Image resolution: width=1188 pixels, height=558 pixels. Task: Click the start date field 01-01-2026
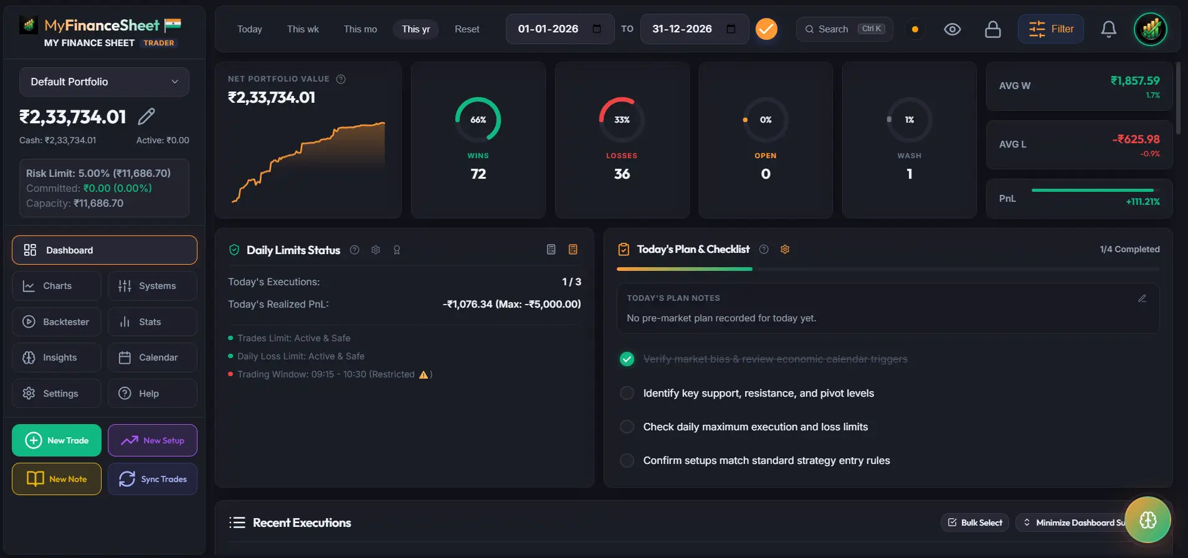560,29
